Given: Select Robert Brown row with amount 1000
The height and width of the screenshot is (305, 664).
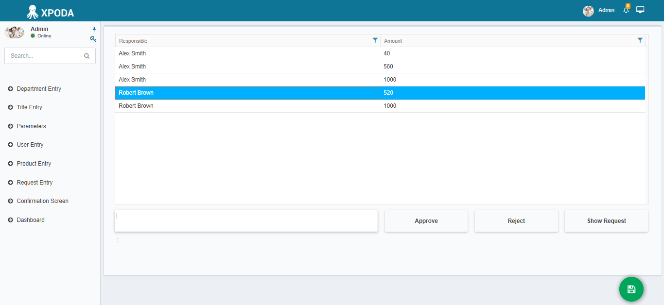Looking at the screenshot, I should coord(380,106).
